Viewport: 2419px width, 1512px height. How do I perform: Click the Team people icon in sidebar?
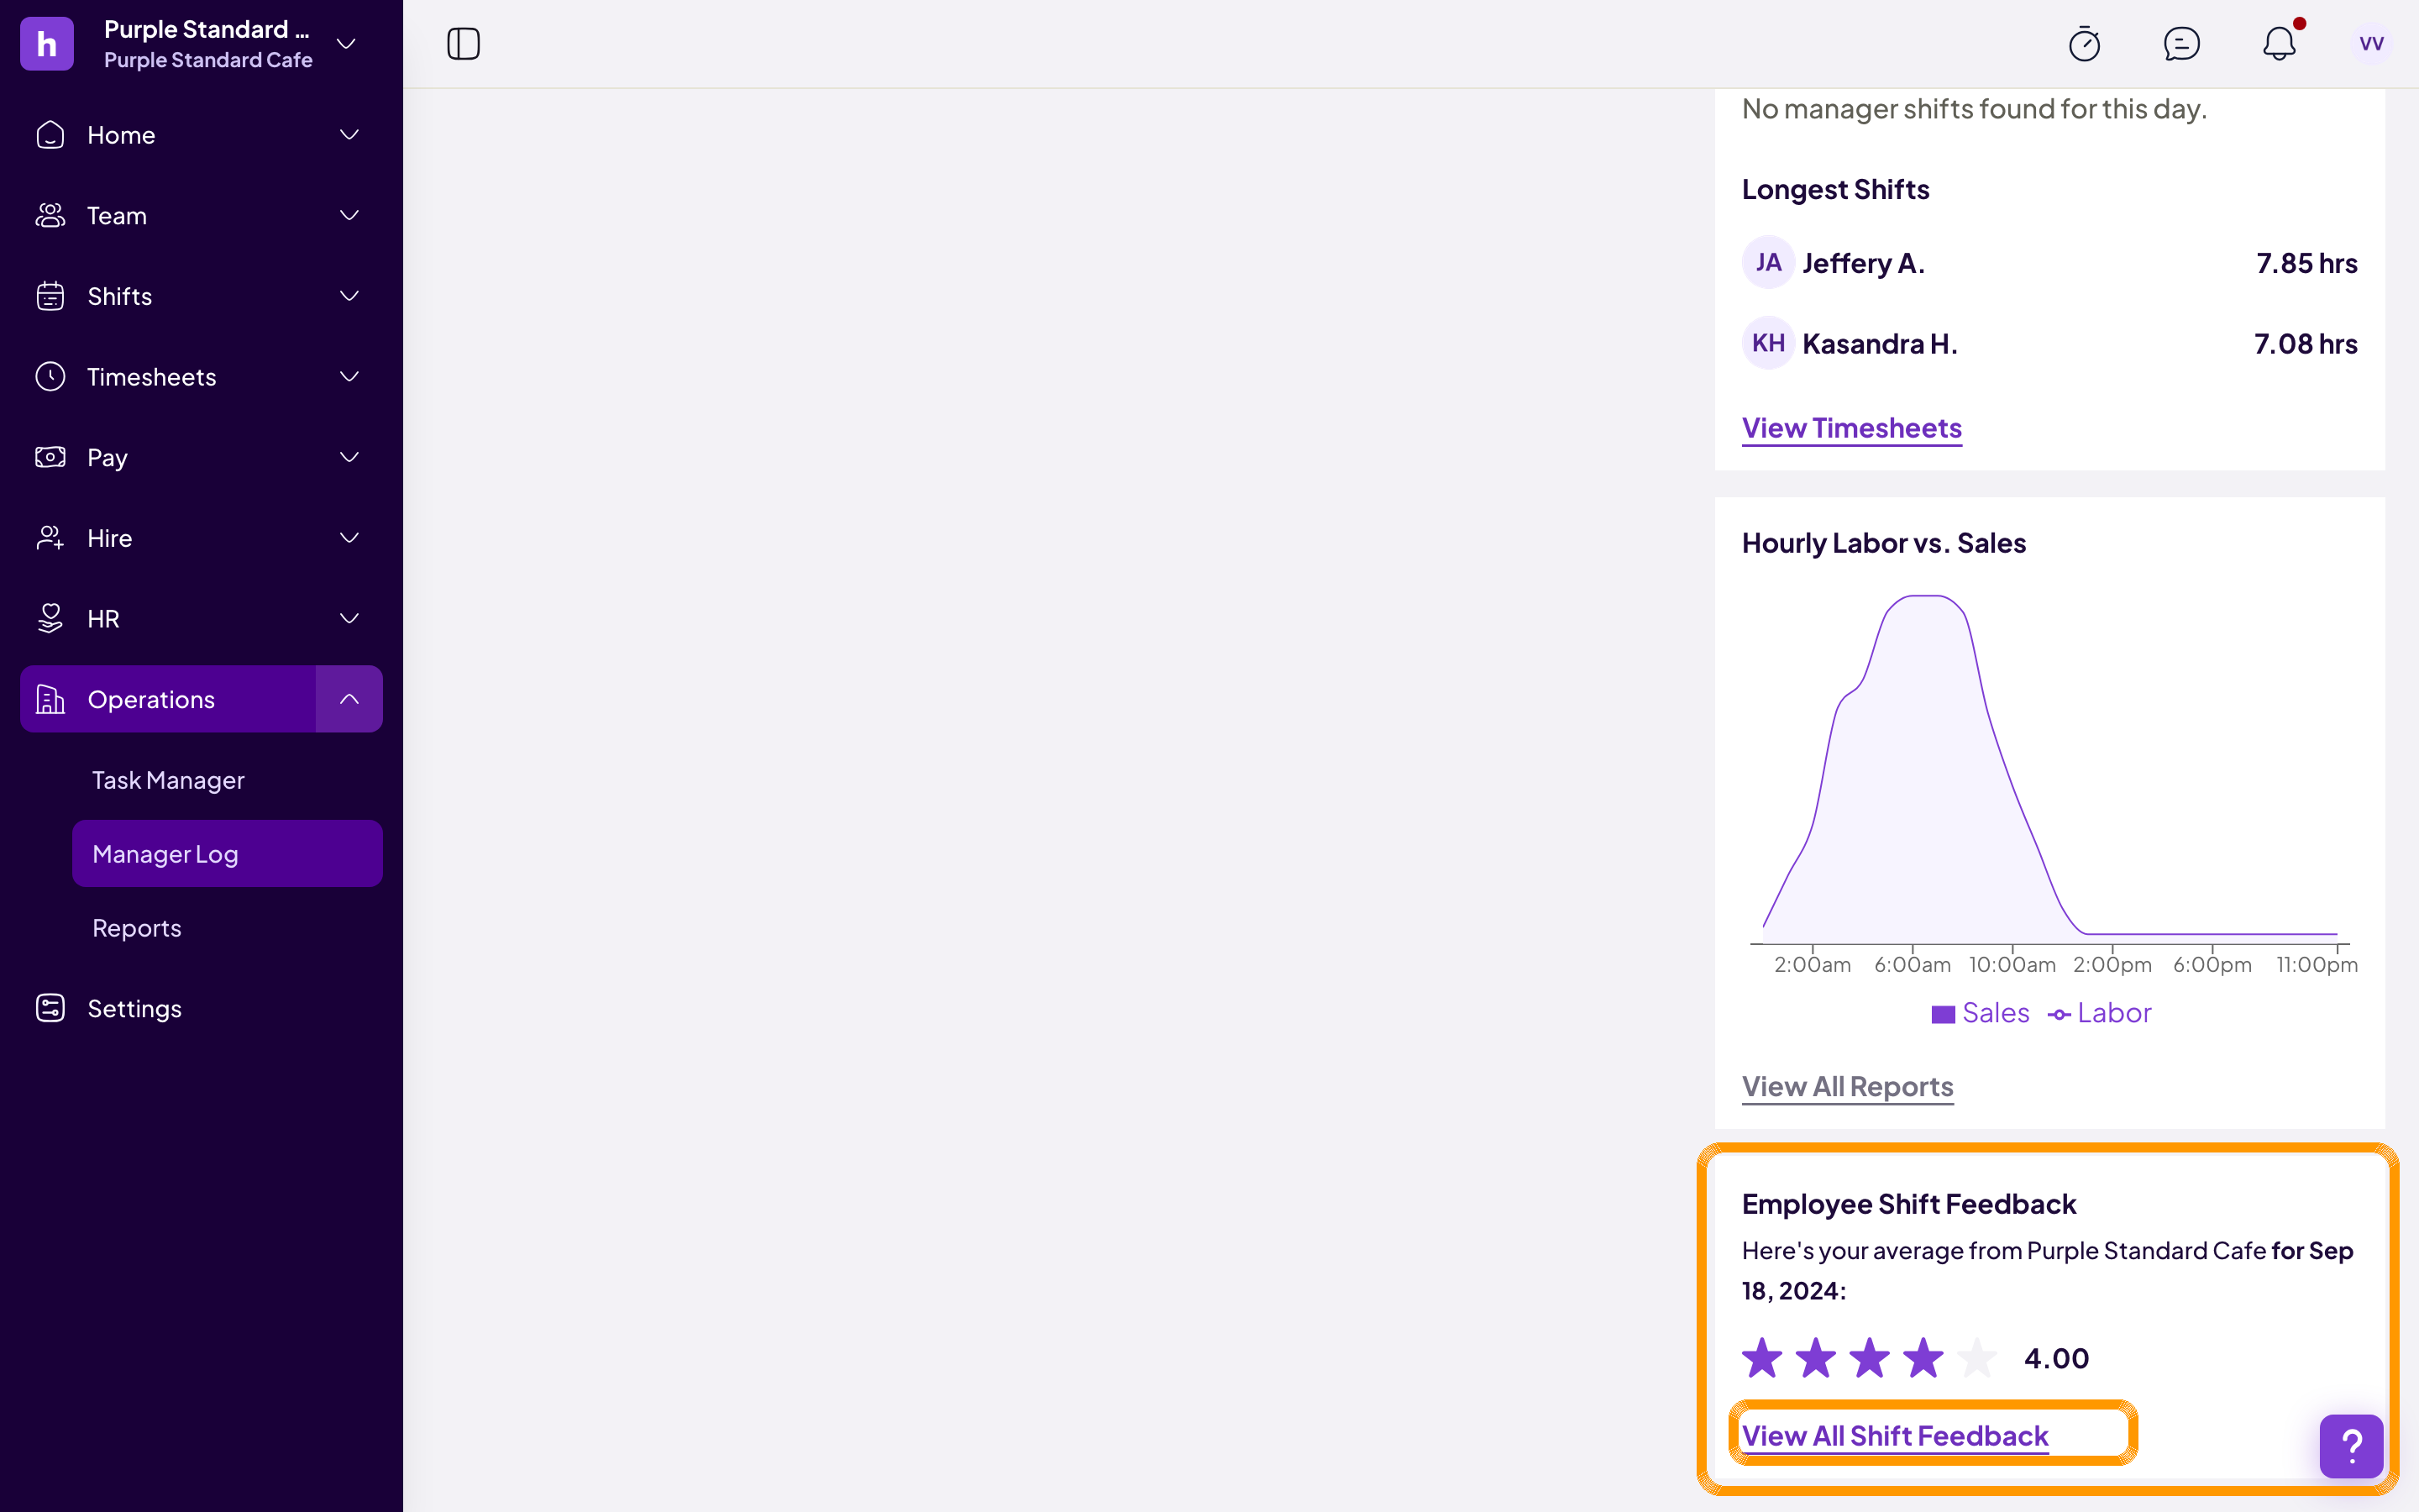point(50,215)
